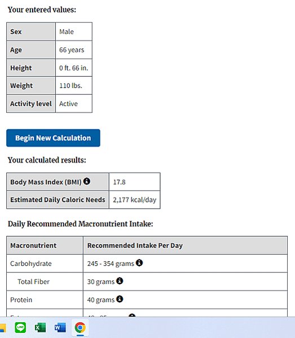The height and width of the screenshot is (338, 295).
Task: Click the partially visible Fat row info icon
Action: [132, 315]
